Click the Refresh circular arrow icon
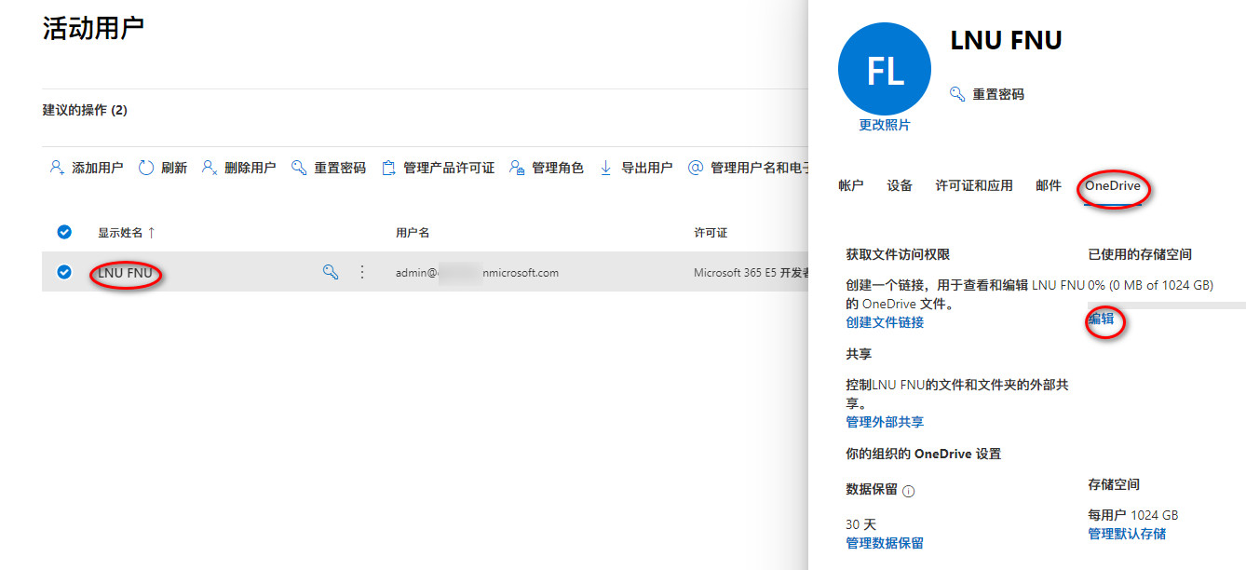Screen dimensions: 1246x570 coord(146,168)
